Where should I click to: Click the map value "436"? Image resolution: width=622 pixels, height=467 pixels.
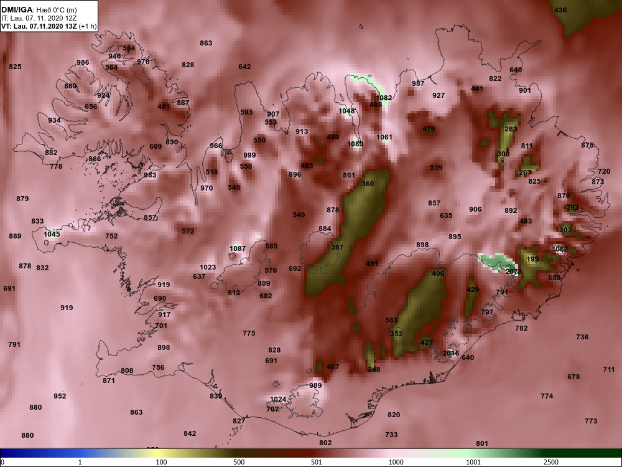(x=560, y=11)
